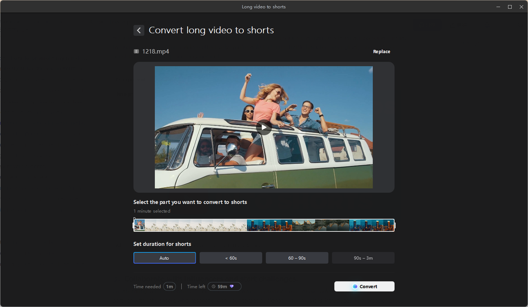Click the right trim handle on the timeline

[394, 225]
